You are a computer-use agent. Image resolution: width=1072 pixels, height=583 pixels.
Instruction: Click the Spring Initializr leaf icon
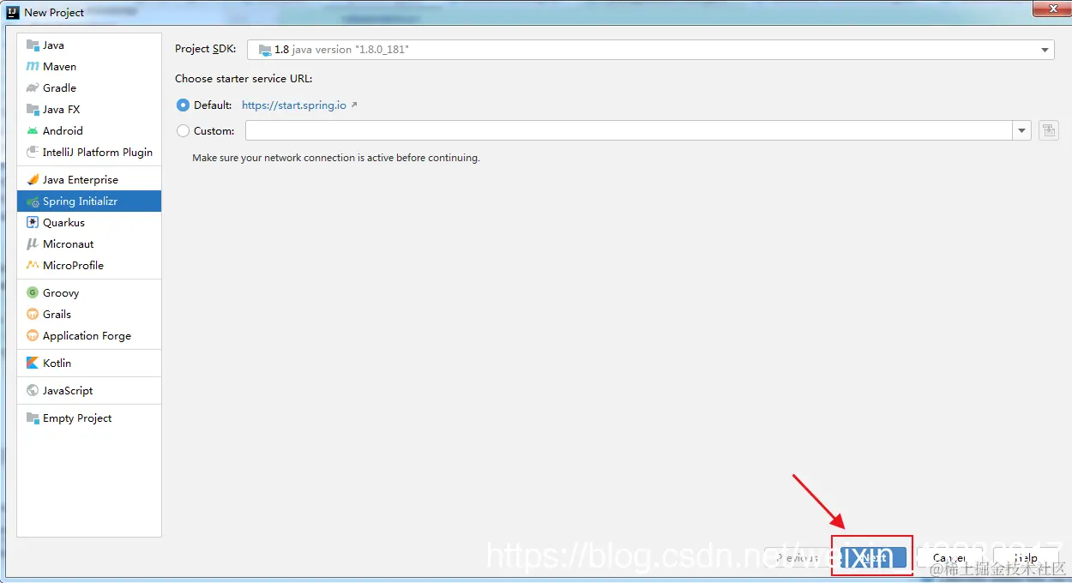33,201
